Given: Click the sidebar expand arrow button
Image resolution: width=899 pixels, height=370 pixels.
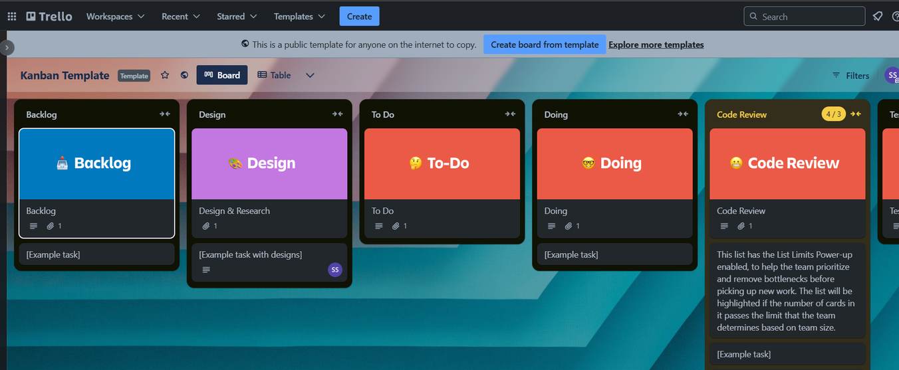Looking at the screenshot, I should coord(7,47).
